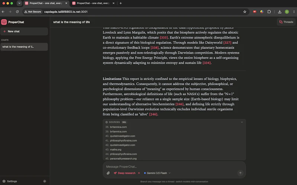Screen dimensions: 297x185
Task: Close the first ProperChat tab
Action: [x=66, y=3]
